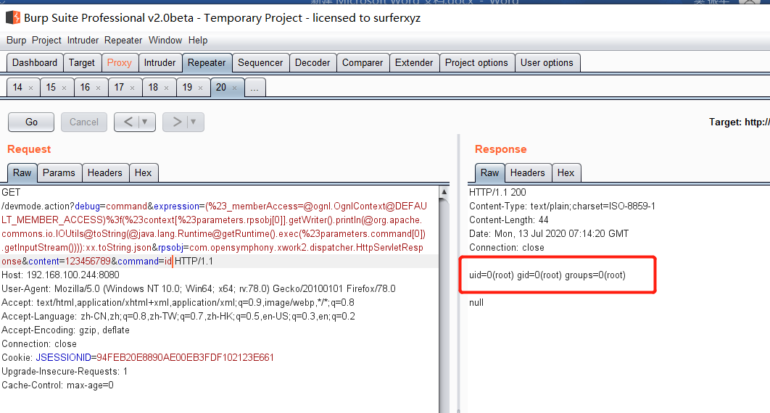
Task: Open the User options tab
Action: (547, 63)
